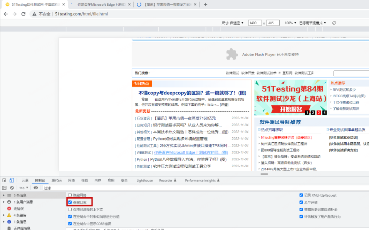
Task: Toggle log XMLHttpRequest checkbox
Action: click(x=301, y=195)
